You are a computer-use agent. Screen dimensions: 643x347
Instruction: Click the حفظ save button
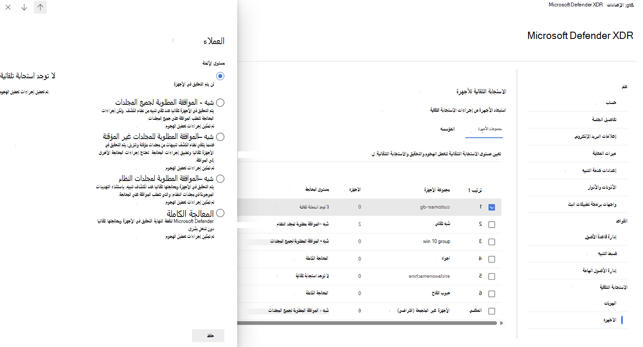coord(208,336)
